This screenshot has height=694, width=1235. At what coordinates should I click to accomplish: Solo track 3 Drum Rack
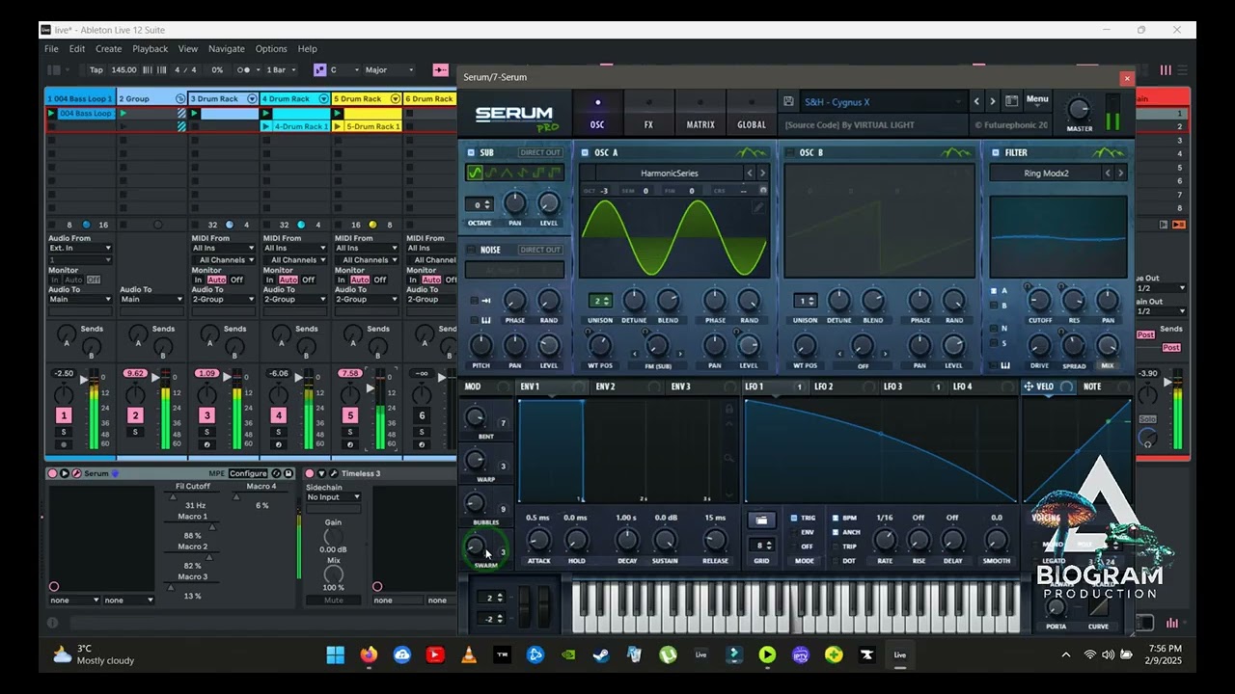pos(206,432)
